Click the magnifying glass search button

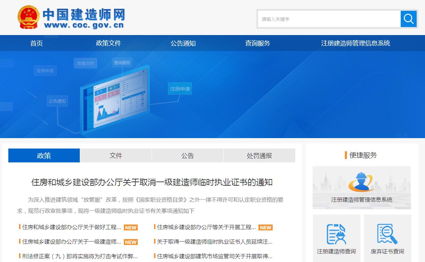click(x=408, y=19)
